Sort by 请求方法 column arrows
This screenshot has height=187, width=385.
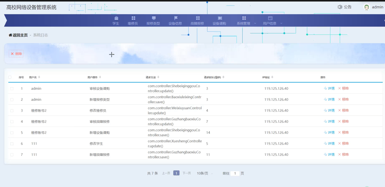(158, 77)
